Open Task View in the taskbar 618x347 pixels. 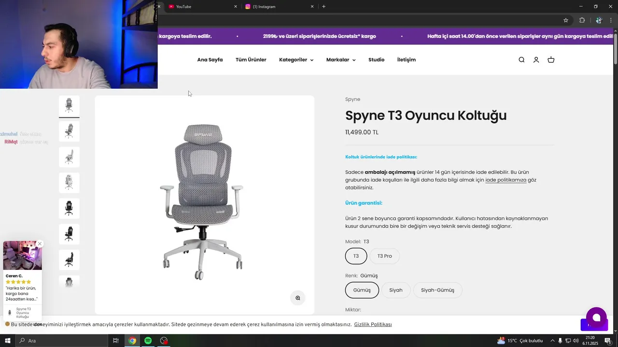point(116,341)
